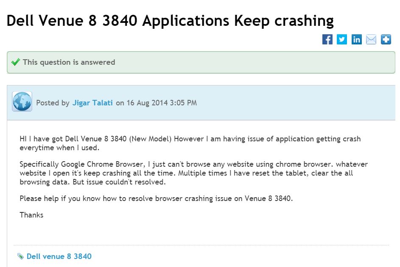The image size is (400, 267).
Task: Click the paragraph starting 'Specifically Google Chrome Browser'
Action: tap(193, 173)
